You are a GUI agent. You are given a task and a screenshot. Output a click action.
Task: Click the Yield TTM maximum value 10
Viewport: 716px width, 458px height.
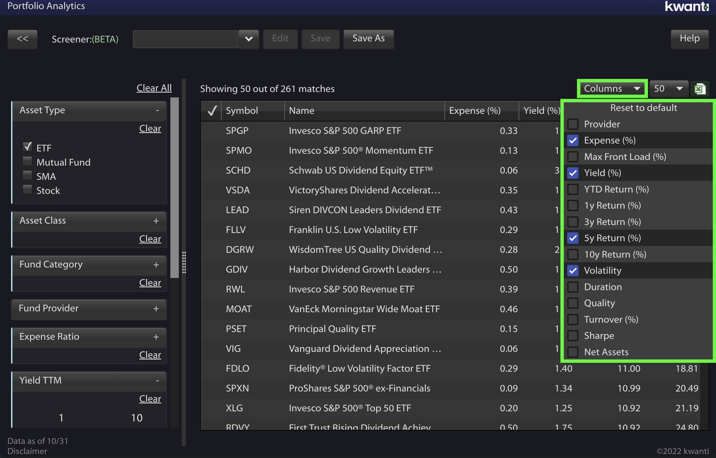[x=137, y=418]
